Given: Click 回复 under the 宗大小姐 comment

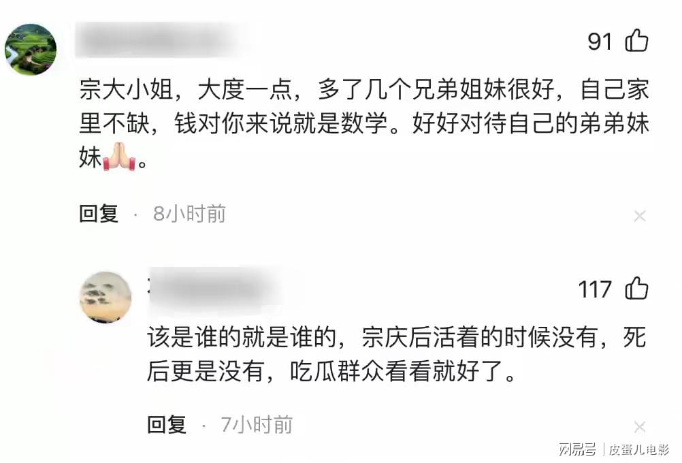Looking at the screenshot, I should [x=99, y=214].
